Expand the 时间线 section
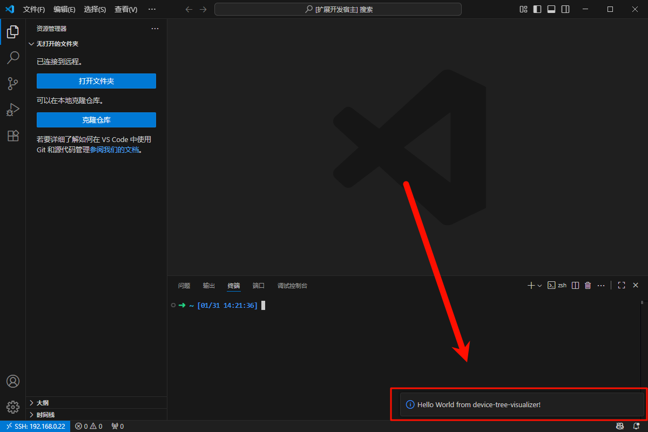 pos(96,415)
